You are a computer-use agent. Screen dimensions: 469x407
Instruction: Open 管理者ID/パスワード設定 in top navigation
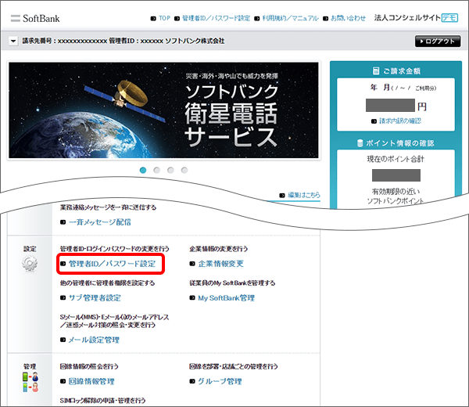pos(216,18)
